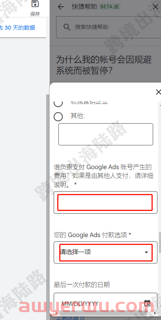Click the magnifier icon in help search
This screenshot has height=320, width=161.
point(67,27)
